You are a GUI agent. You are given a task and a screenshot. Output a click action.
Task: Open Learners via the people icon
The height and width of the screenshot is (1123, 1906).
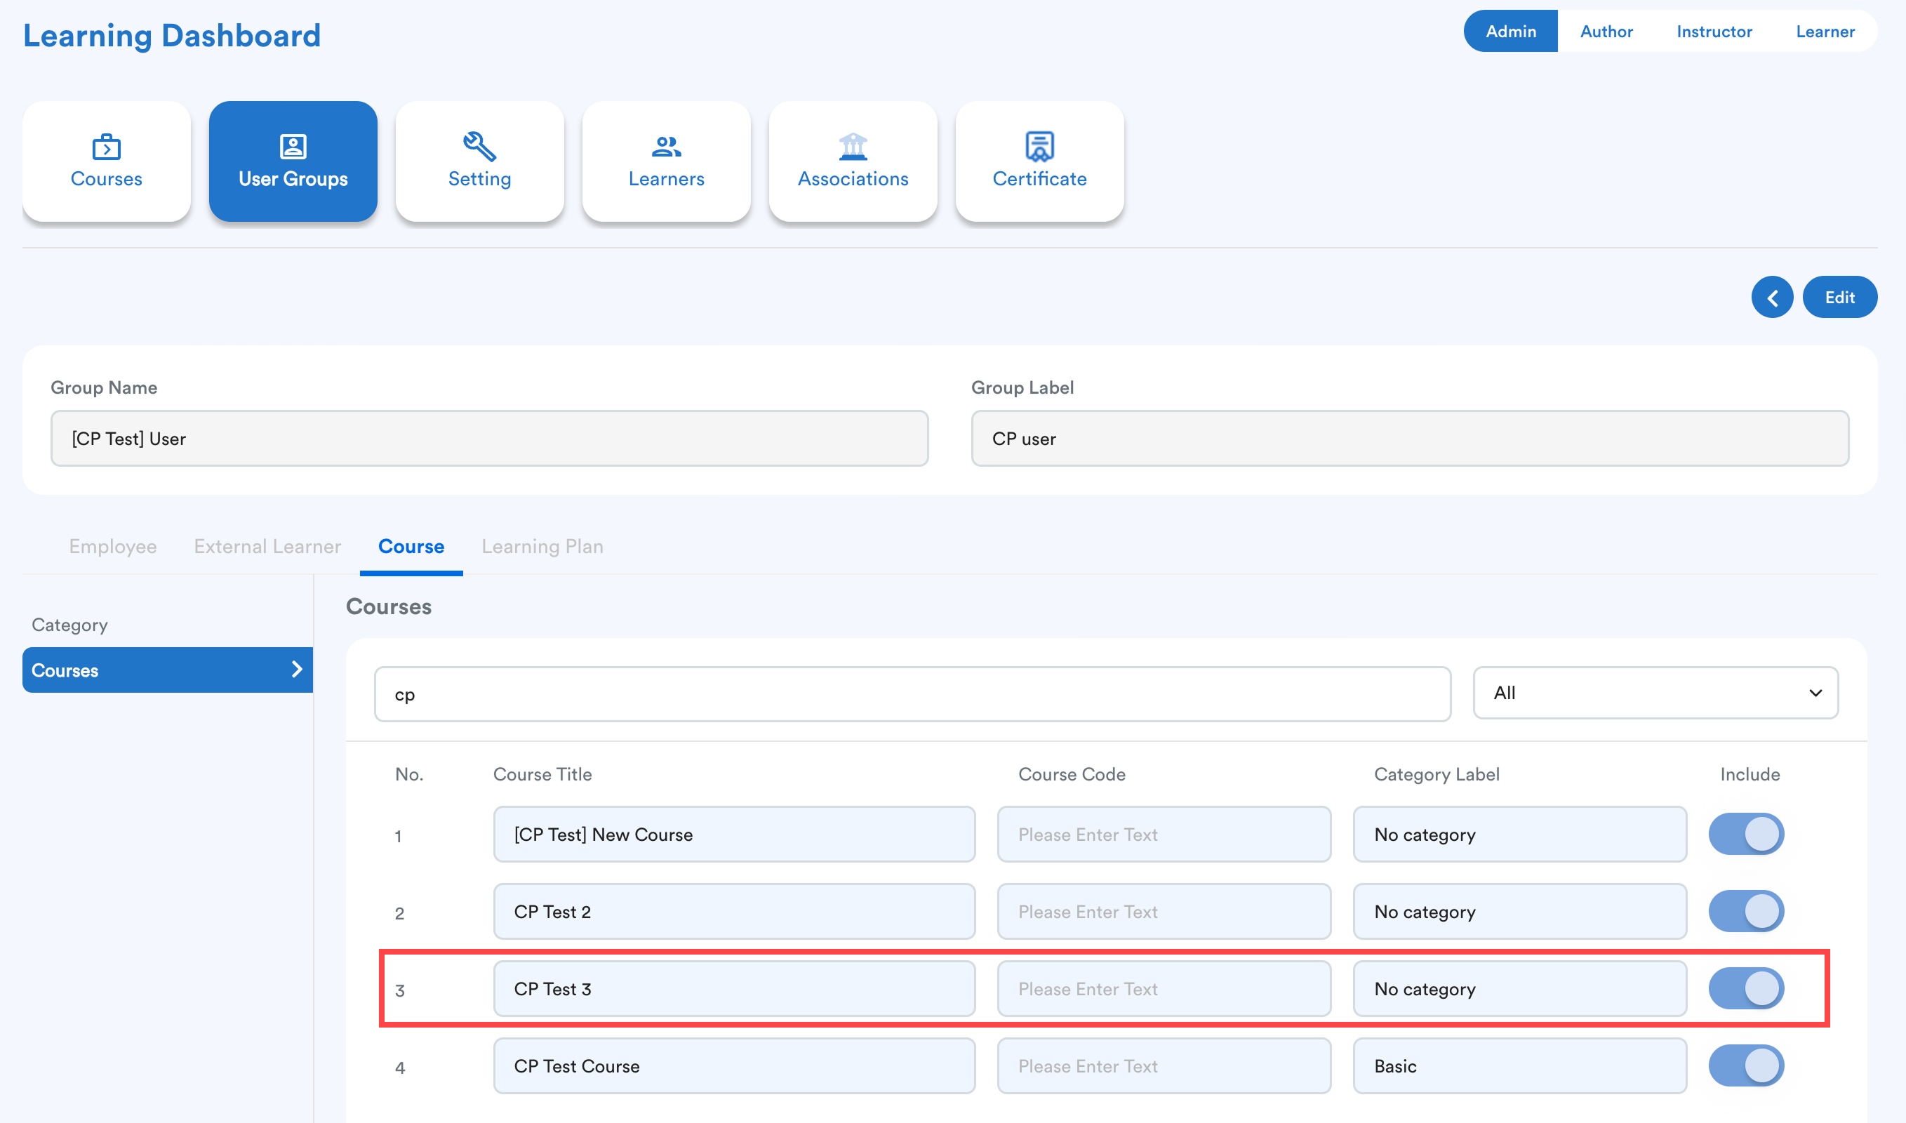pyautogui.click(x=666, y=161)
